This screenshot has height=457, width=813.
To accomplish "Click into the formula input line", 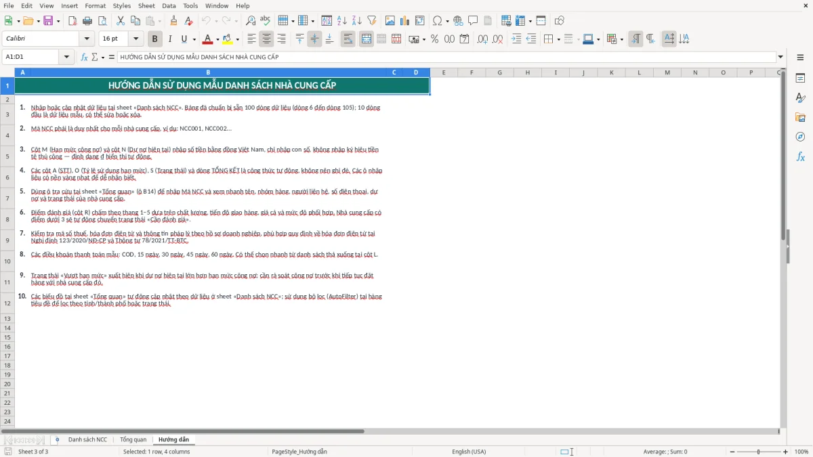I will (x=446, y=57).
